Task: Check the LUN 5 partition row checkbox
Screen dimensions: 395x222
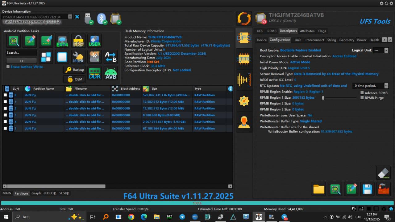Action: [5, 129]
